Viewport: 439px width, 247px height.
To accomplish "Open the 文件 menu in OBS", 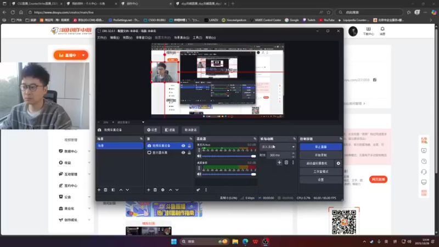I will 102,37.
